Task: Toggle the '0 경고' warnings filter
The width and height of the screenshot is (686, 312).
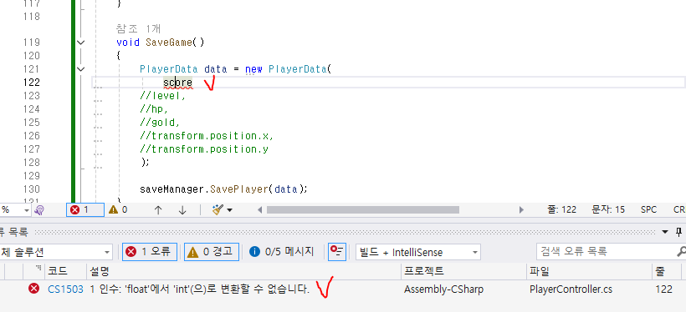Action: click(212, 252)
